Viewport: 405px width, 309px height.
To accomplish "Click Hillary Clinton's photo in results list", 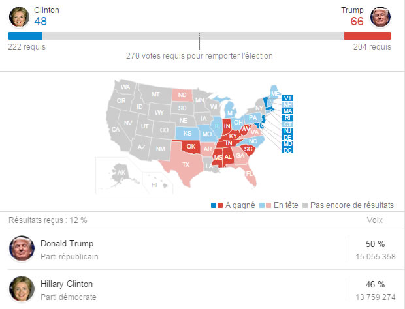I will coord(22,289).
